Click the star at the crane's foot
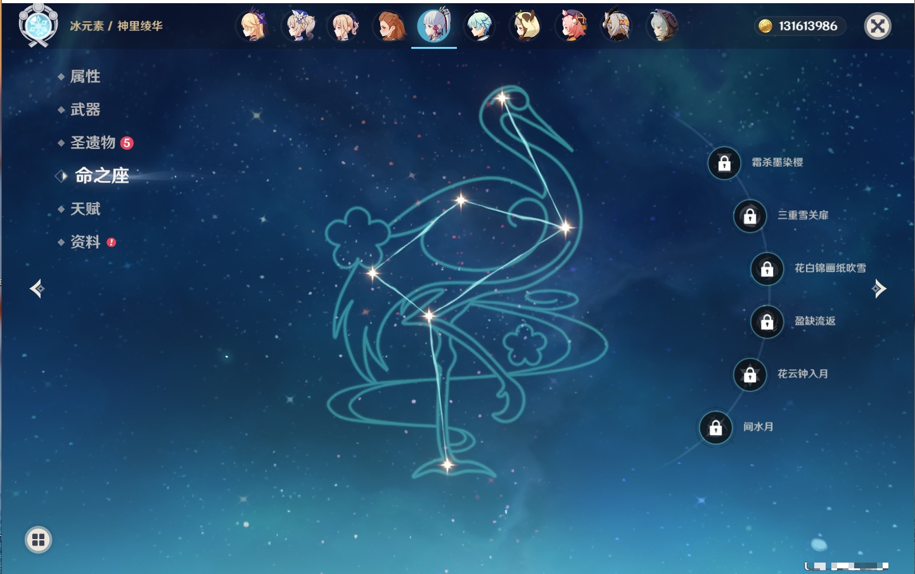The width and height of the screenshot is (915, 574). pyautogui.click(x=447, y=465)
